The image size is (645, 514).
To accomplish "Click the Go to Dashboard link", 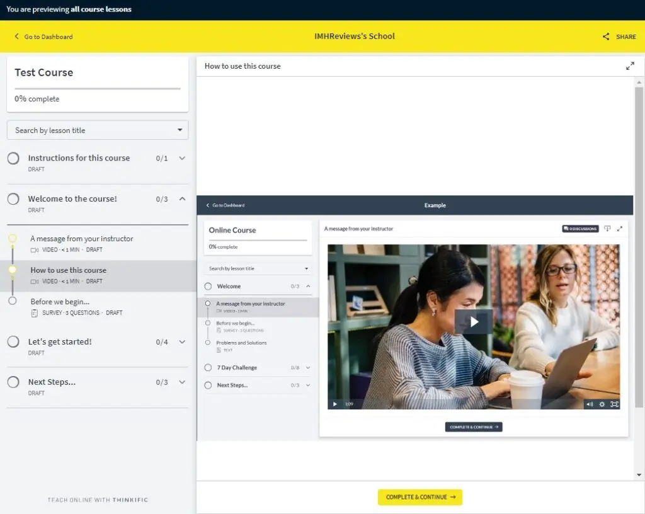I will pyautogui.click(x=48, y=37).
